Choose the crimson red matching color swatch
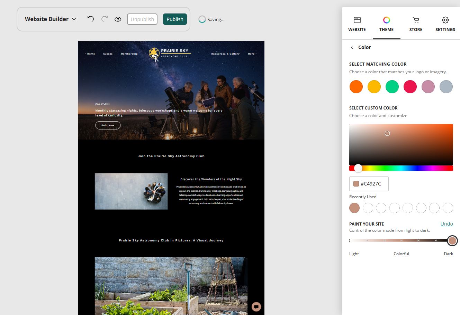460x315 pixels. [x=410, y=87]
